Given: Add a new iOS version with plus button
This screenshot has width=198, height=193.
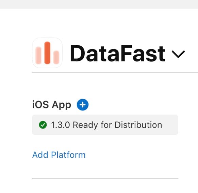Looking at the screenshot, I should 83,105.
